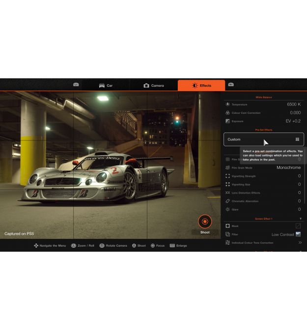Switch to the Car tab
307x330 pixels.
pos(106,86)
